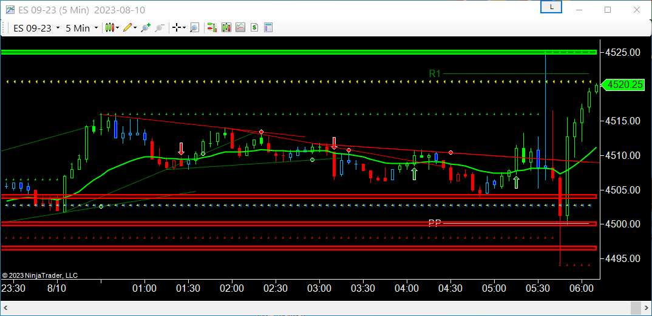Click the 4500.00 price axis label

(622, 224)
